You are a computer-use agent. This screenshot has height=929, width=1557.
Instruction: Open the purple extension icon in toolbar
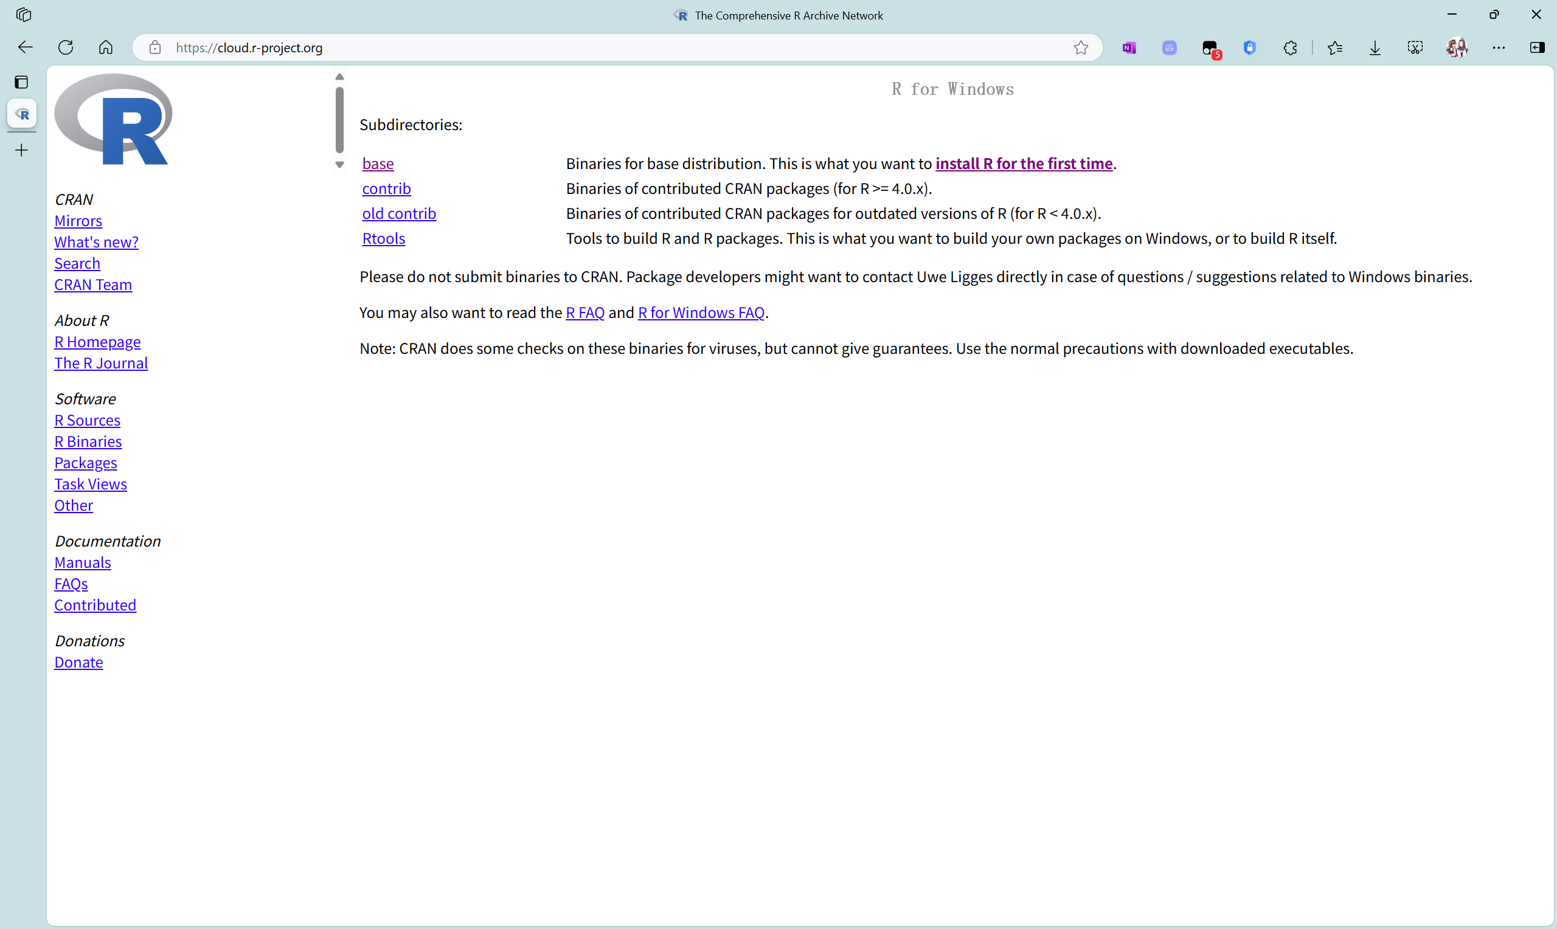(x=1169, y=47)
